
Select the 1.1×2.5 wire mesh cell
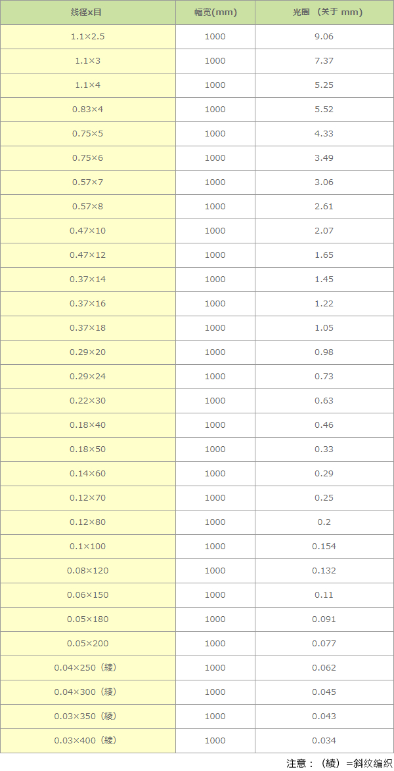pos(87,37)
